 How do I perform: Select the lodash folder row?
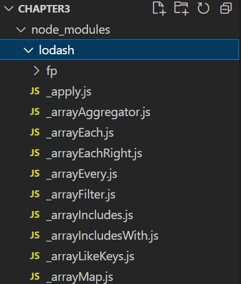tap(119, 50)
